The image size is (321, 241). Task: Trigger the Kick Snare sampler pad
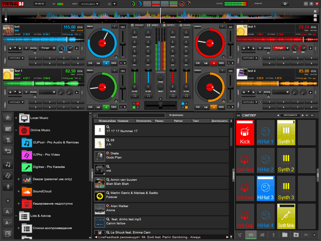(245, 188)
